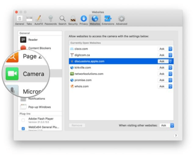Select Reader in the sidebar
The width and height of the screenshot is (193, 158).
[33, 40]
